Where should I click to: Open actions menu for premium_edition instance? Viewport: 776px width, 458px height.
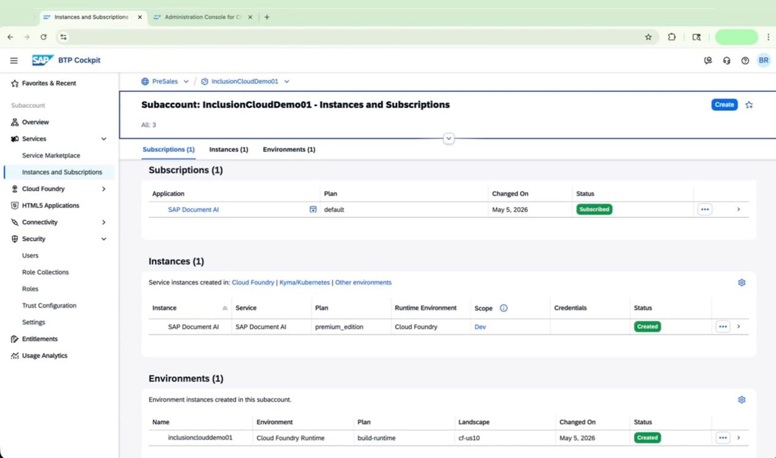pos(723,327)
